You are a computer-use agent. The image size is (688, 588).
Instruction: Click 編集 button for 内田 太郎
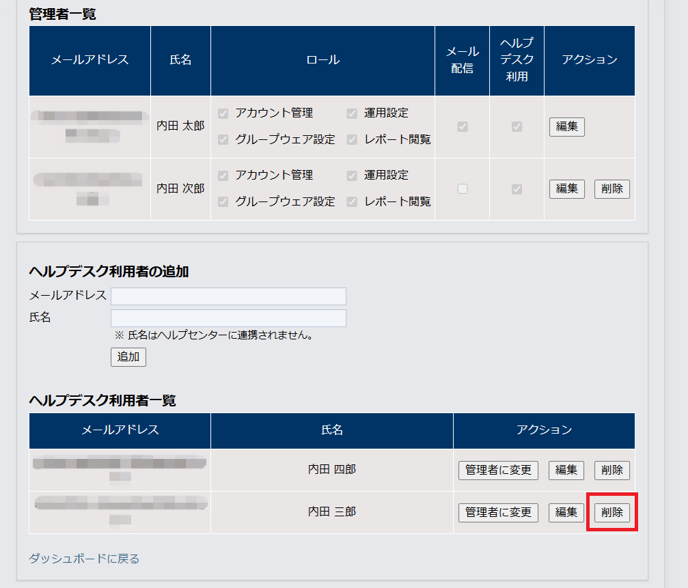566,127
